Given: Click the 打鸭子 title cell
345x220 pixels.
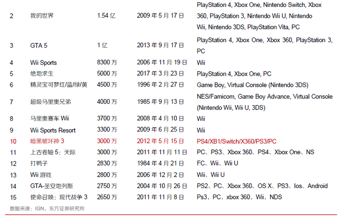Looking at the screenshot, I should (x=39, y=164).
